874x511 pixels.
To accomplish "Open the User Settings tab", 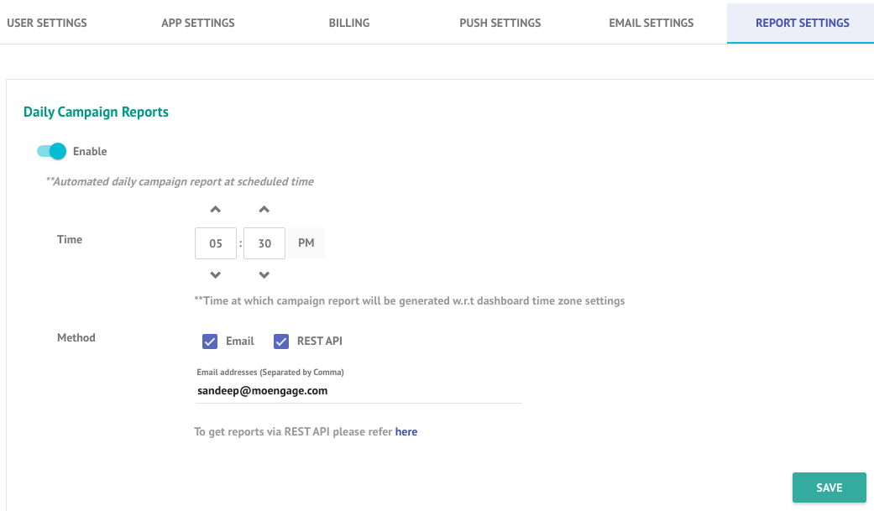I will pyautogui.click(x=47, y=23).
